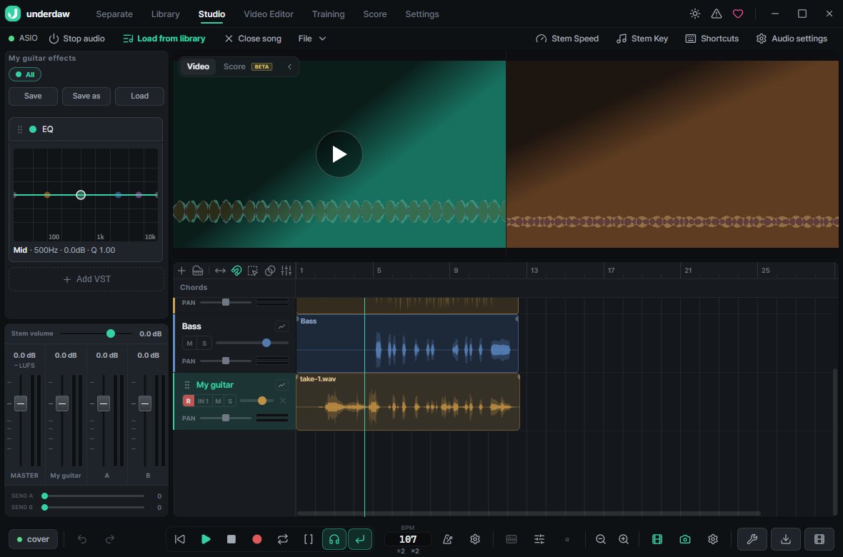Toggle the return-arrow button in transport
This screenshot has height=557, width=843.
click(x=359, y=539)
